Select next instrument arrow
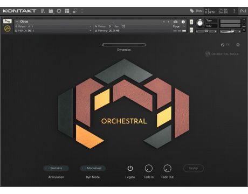Image resolution: width=248 pixels, height=194 pixels. click(x=168, y=22)
